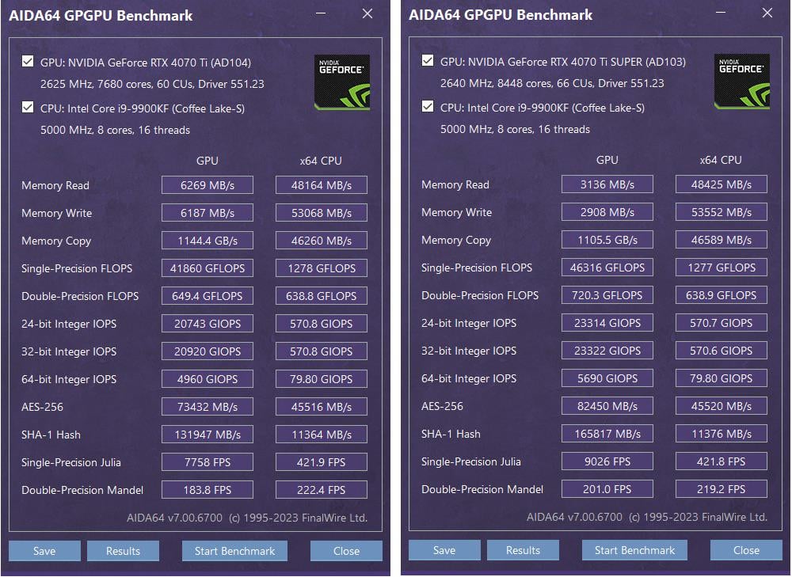792x577 pixels.
Task: Click the 165817 MB/s SHA-1 Hash result
Action: [607, 433]
